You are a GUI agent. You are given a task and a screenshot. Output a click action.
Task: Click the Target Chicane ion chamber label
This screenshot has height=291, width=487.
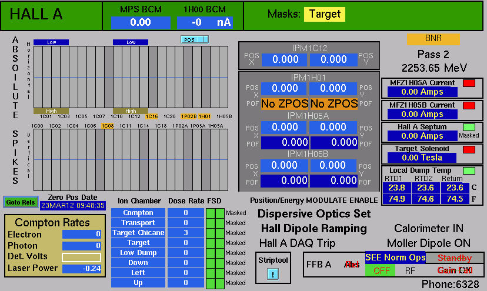138,233
